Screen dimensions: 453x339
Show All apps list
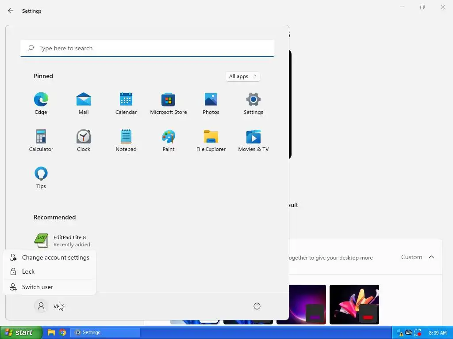click(x=243, y=76)
